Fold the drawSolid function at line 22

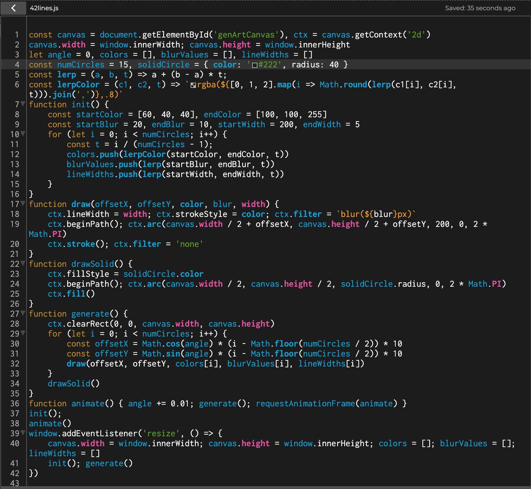[x=23, y=264]
